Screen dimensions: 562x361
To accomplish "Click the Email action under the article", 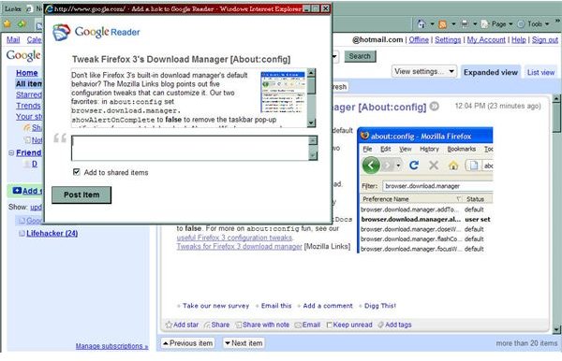I will pyautogui.click(x=307, y=325).
